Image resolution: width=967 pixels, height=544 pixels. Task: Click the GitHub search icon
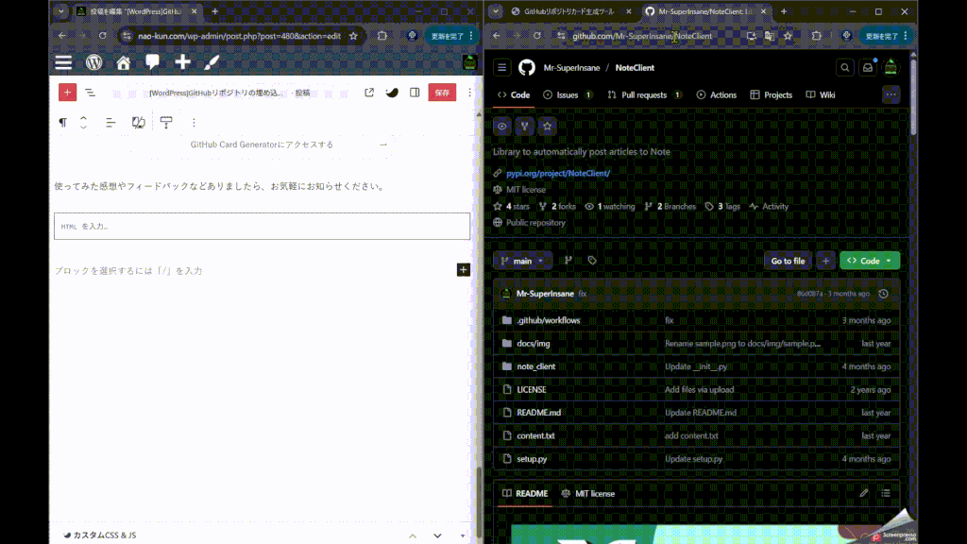point(845,68)
